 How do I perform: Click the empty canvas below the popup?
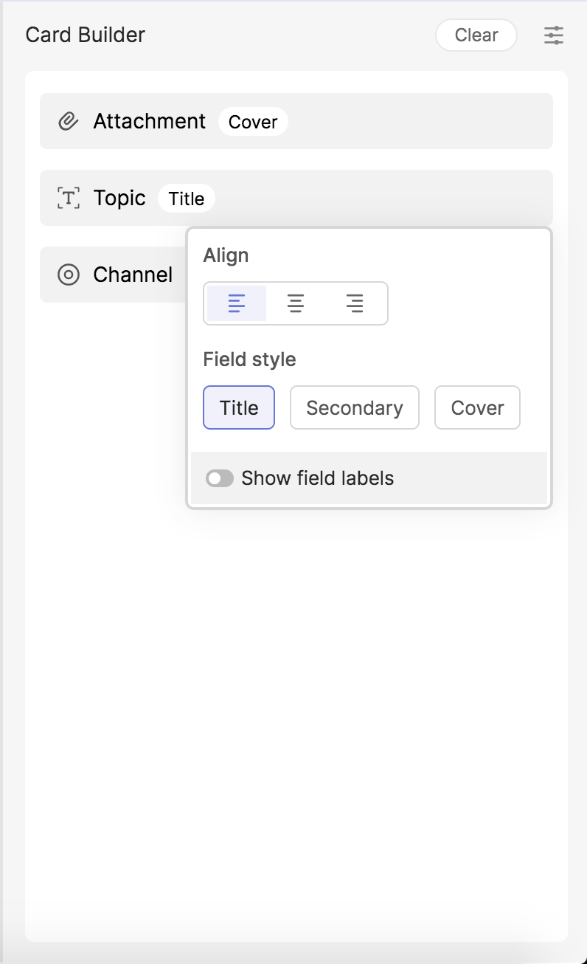(295, 701)
